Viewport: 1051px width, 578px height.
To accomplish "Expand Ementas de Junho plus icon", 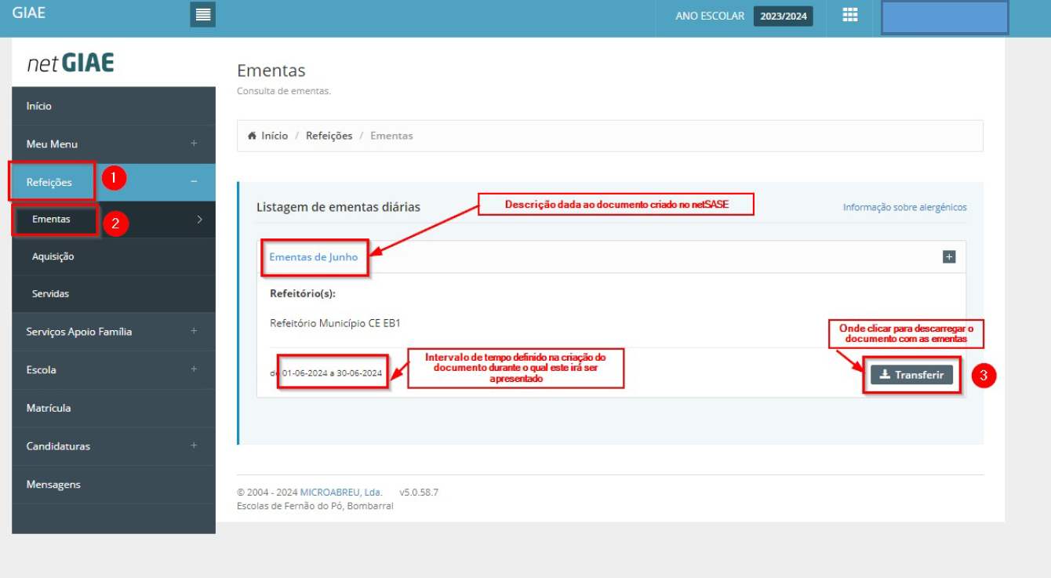I will 948,256.
